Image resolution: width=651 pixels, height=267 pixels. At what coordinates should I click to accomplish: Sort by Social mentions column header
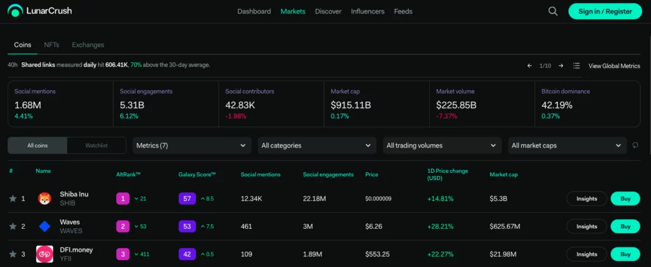coord(260,174)
